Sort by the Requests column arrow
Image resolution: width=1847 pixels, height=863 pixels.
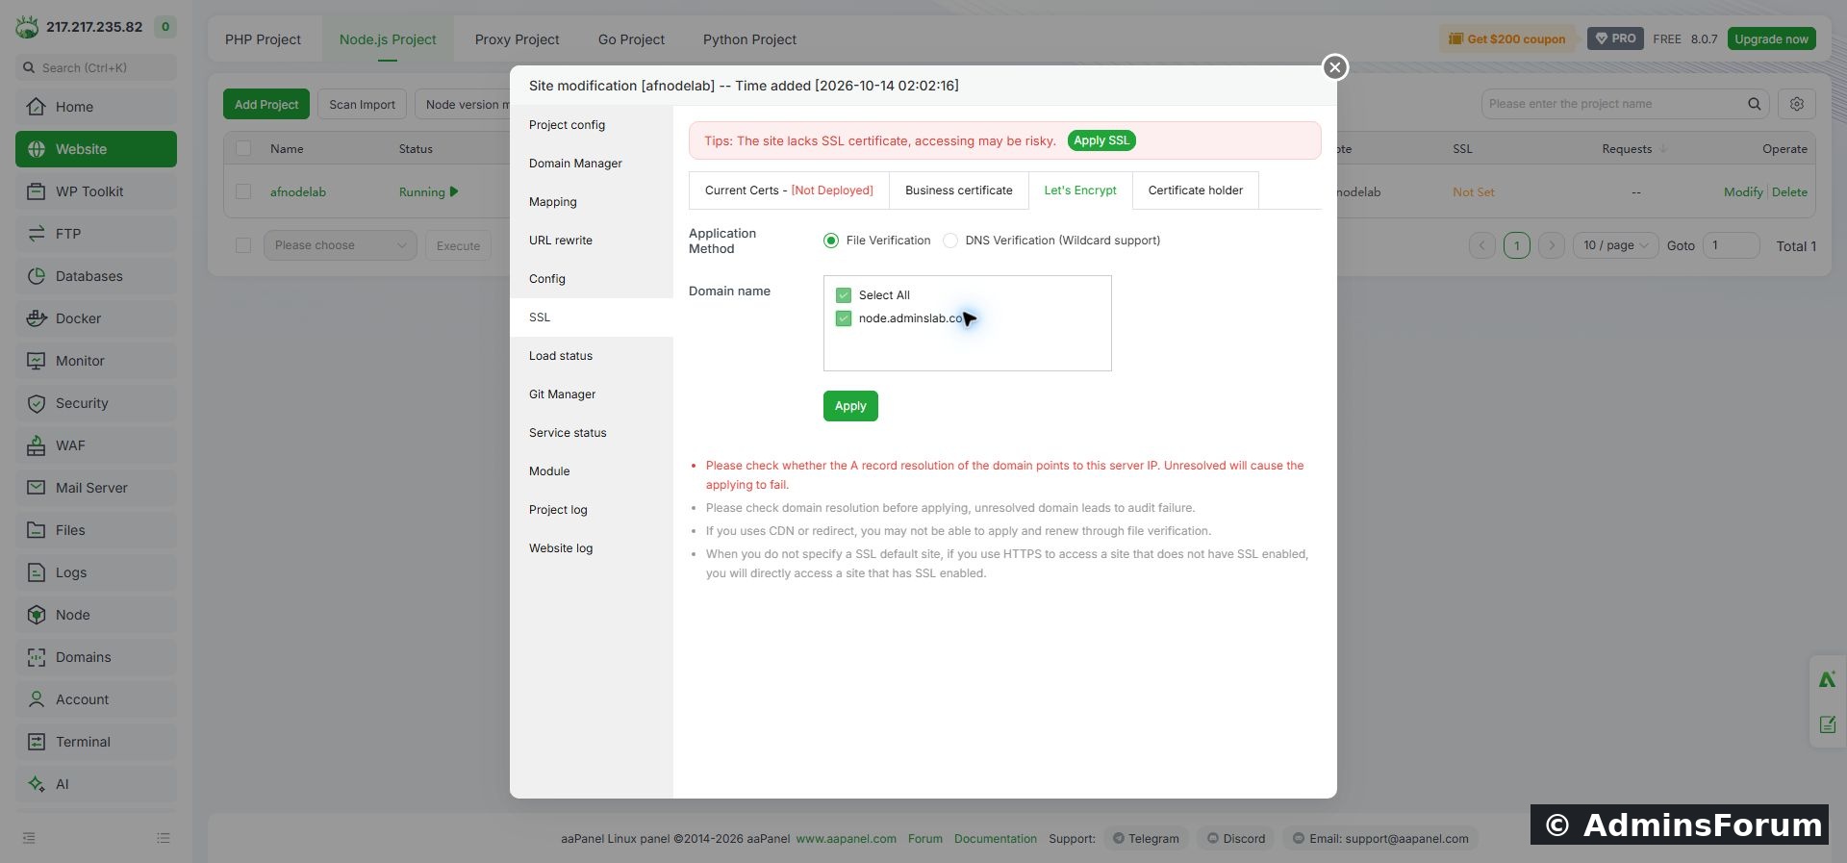tap(1663, 149)
